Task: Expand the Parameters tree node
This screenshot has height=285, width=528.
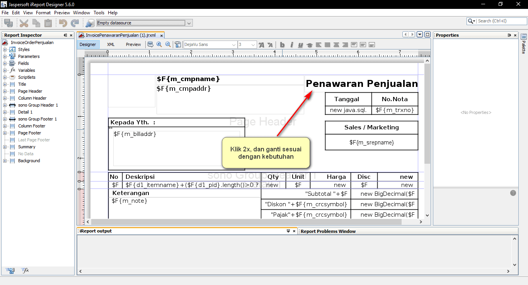Action: [5, 56]
